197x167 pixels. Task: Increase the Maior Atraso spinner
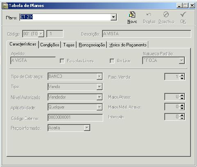[182, 95]
